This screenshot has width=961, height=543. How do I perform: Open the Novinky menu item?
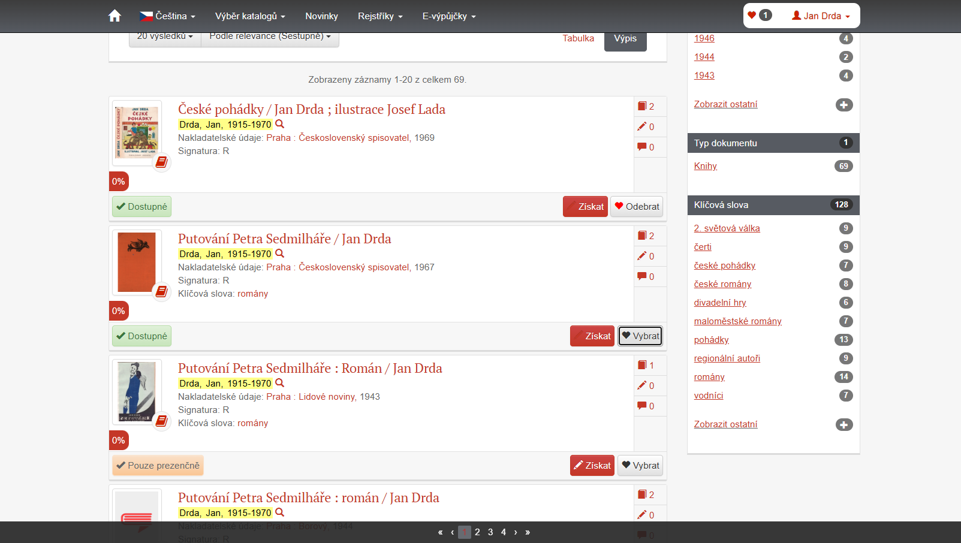(321, 16)
